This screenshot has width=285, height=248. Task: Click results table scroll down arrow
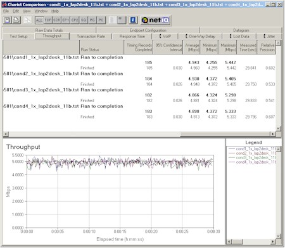(279, 128)
